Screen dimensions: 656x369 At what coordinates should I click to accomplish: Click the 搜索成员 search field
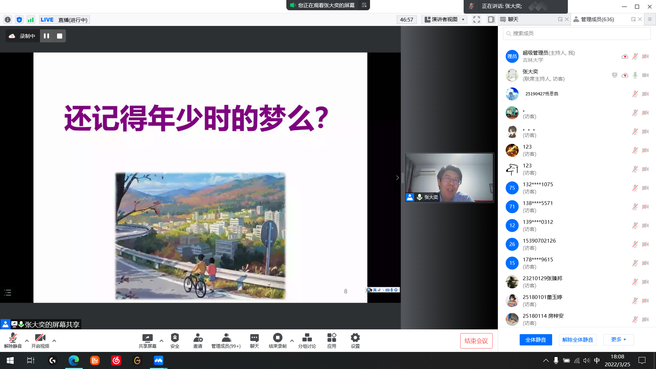coord(577,33)
